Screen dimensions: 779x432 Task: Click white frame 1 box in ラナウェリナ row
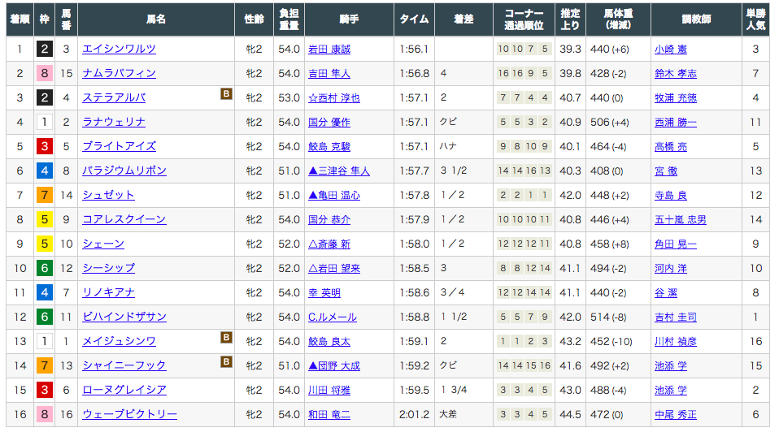point(44,122)
